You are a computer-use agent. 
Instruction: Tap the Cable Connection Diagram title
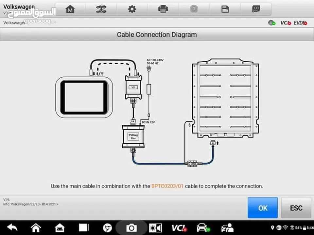point(157,35)
